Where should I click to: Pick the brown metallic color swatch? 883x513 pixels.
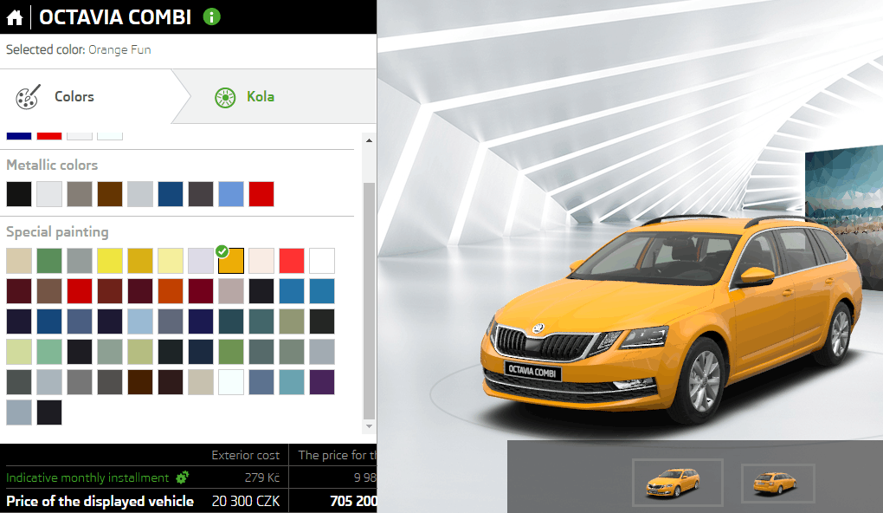tap(110, 194)
